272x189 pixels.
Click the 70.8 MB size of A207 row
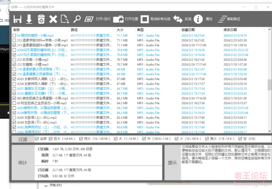[x=122, y=55]
